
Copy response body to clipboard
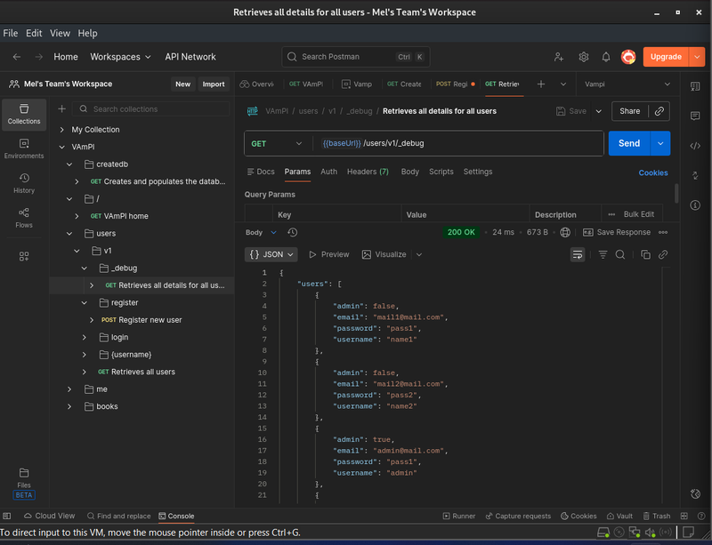click(x=645, y=254)
